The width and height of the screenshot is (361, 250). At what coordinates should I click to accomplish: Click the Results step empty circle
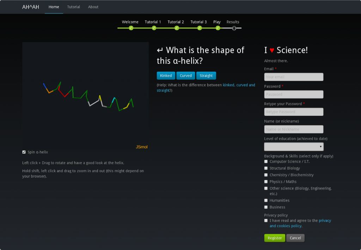click(x=234, y=28)
